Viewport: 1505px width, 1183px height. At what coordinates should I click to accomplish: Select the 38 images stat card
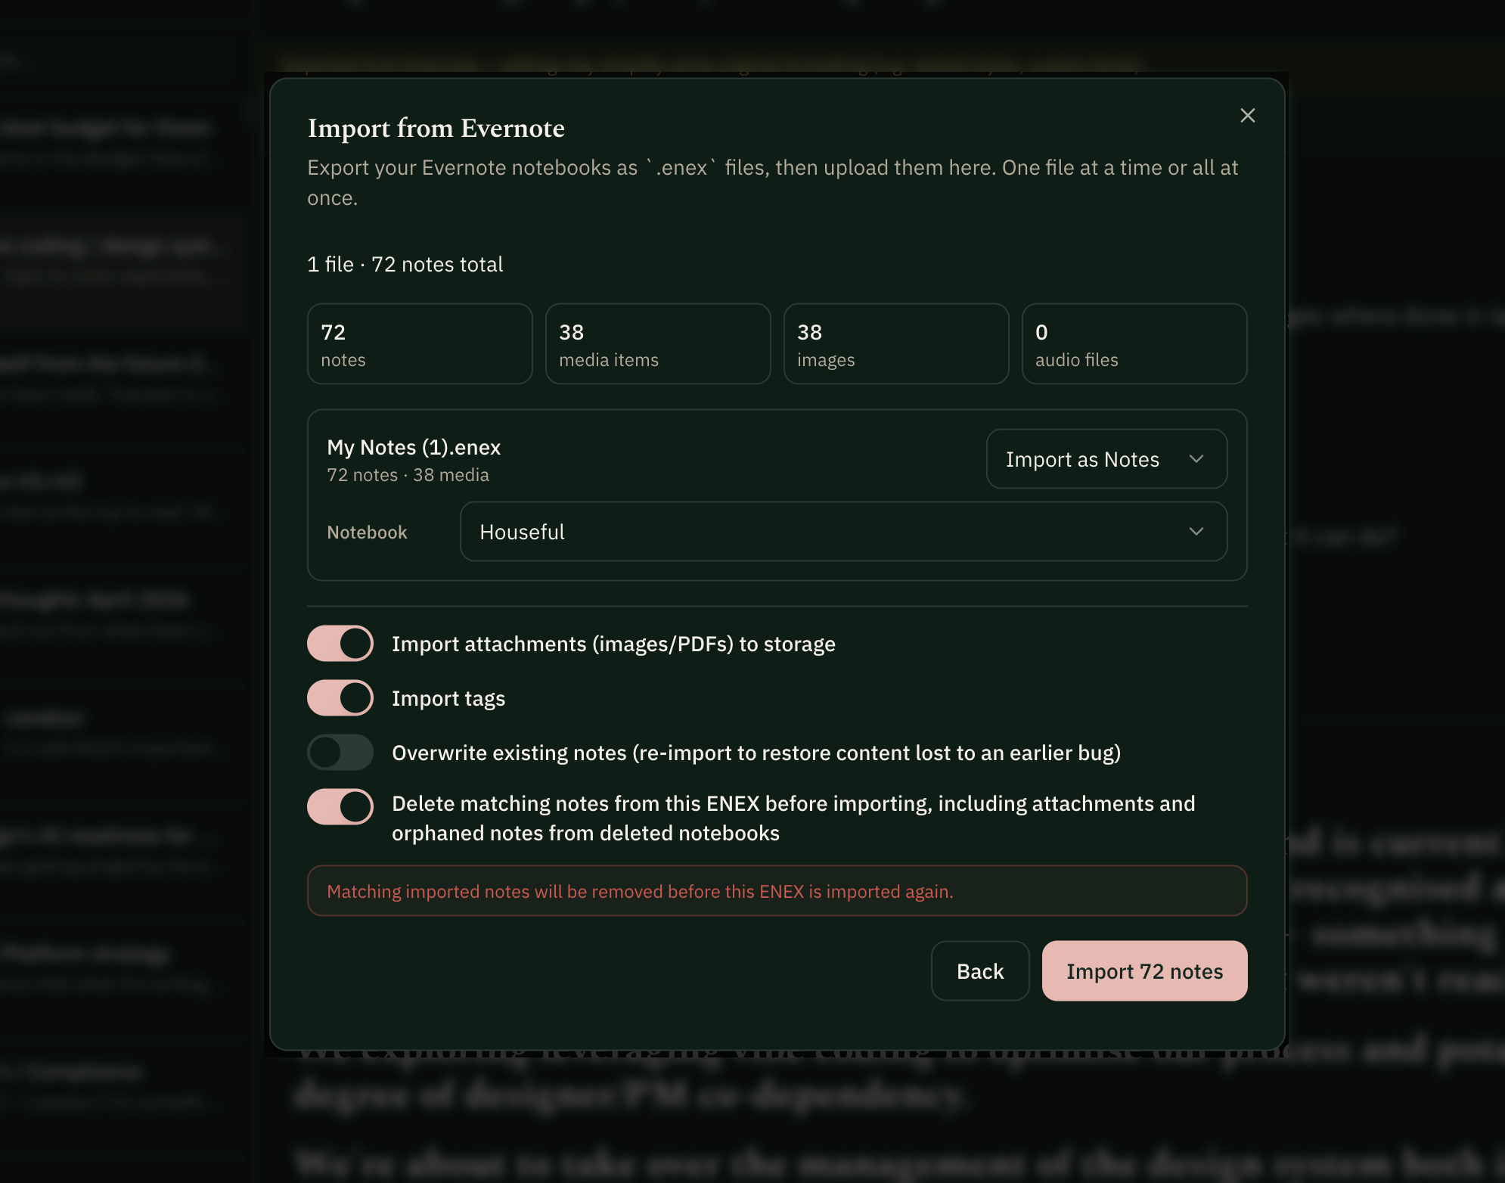[x=896, y=344]
